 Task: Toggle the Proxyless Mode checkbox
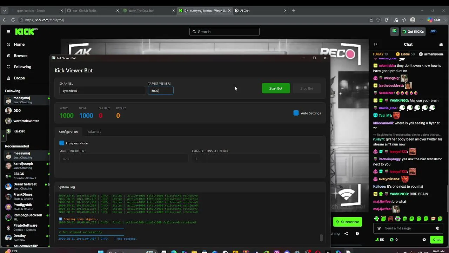click(62, 143)
